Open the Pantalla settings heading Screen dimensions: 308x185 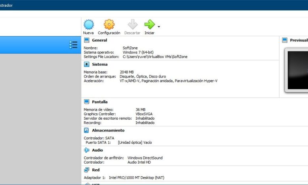coord(100,102)
